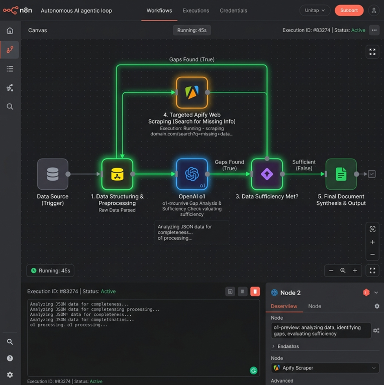Switch to the Credentials tab
Viewport: 384px width, 385px height.
(233, 11)
